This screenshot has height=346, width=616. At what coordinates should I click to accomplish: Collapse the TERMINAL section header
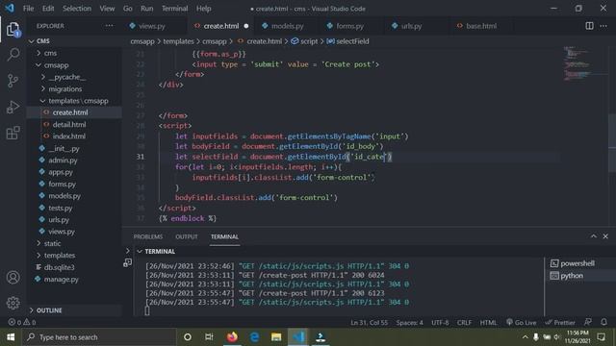[140, 251]
